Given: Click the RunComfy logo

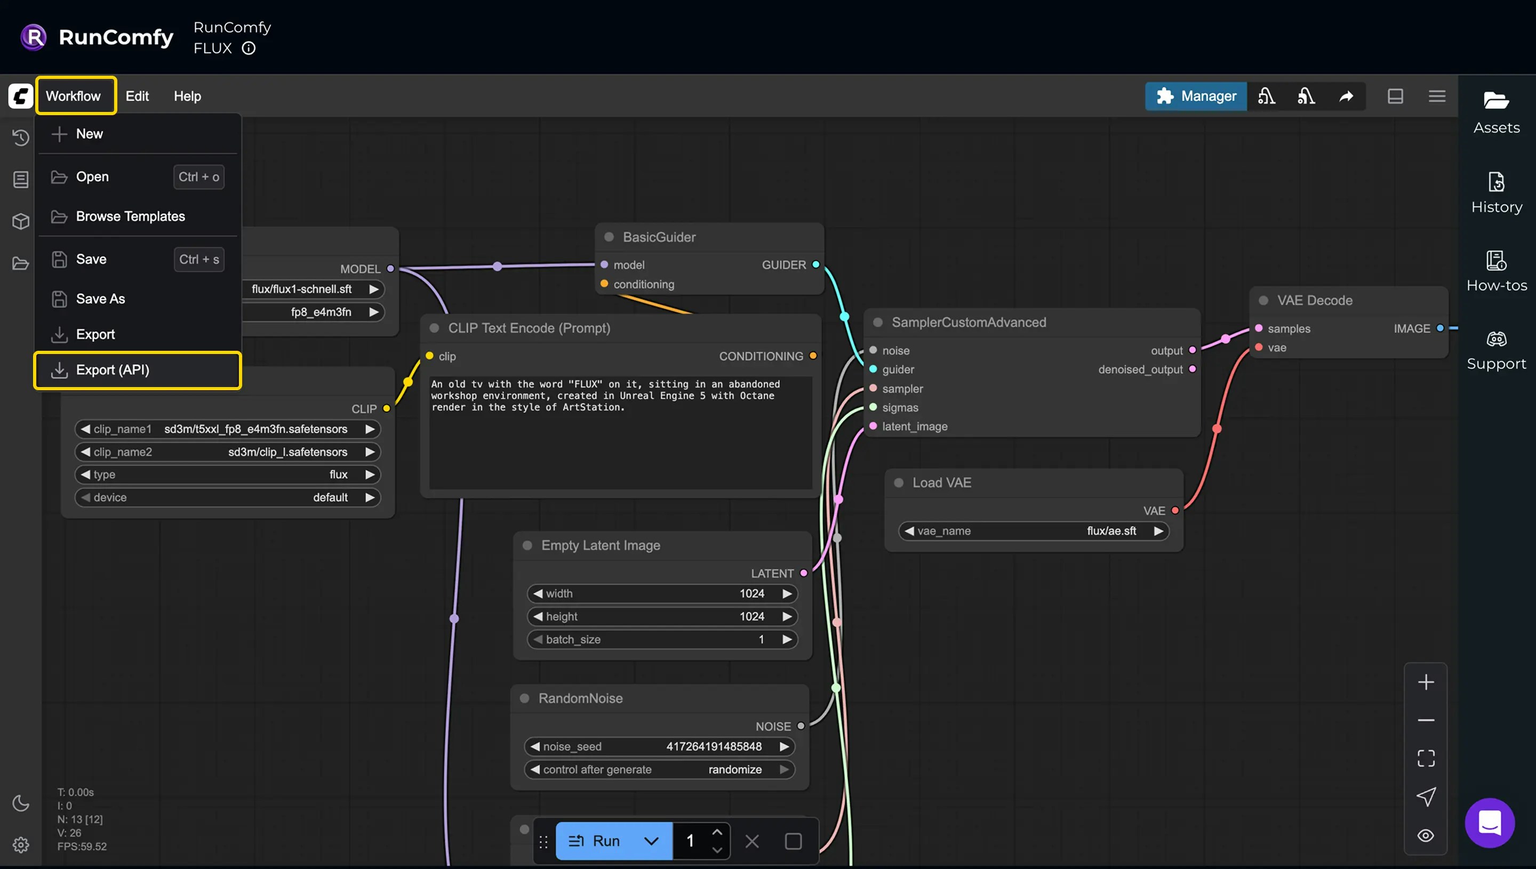Looking at the screenshot, I should 97,37.
